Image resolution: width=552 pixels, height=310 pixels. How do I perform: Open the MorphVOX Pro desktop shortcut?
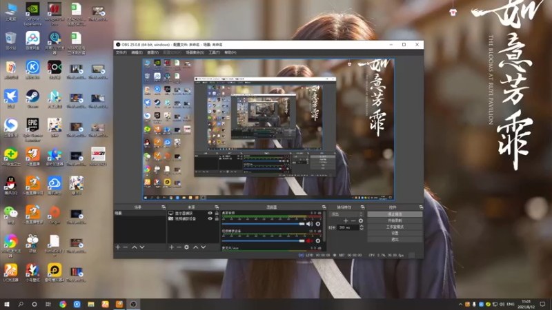pos(55,14)
